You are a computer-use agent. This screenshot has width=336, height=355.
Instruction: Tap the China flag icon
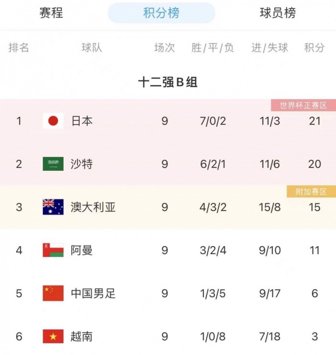coord(53,293)
